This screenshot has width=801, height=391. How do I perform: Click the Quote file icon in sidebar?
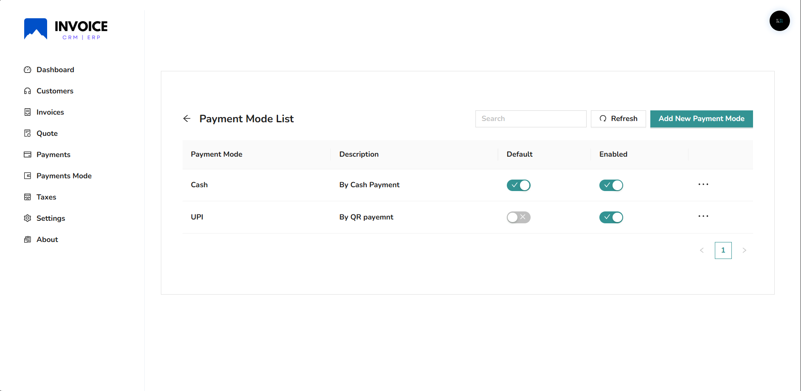click(28, 133)
